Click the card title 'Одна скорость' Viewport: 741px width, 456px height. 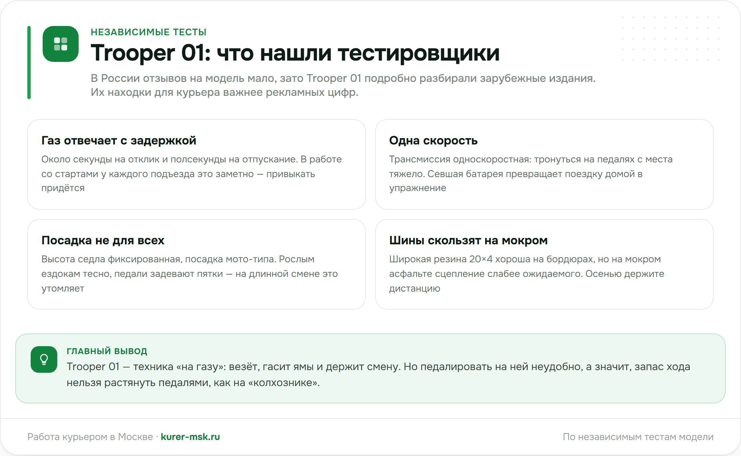pyautogui.click(x=433, y=140)
